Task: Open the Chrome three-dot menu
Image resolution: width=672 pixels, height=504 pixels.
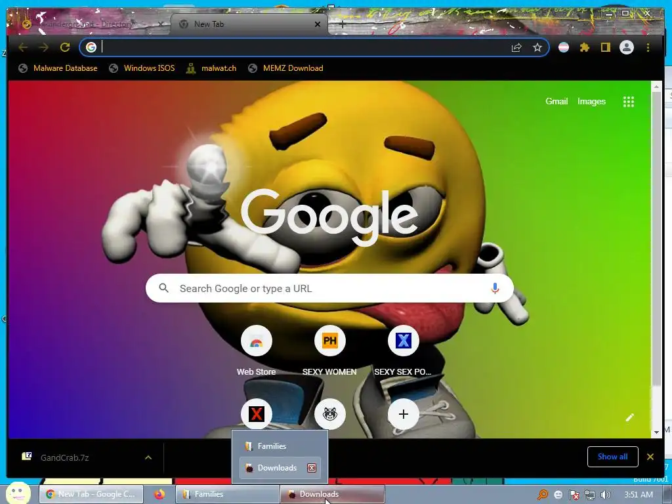Action: pos(648,47)
